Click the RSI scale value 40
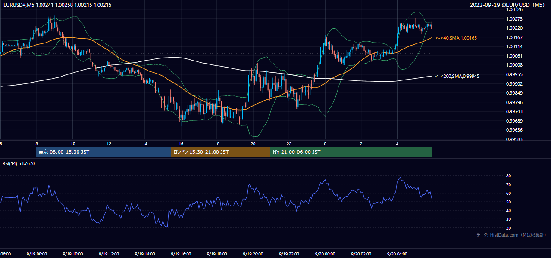Image resolution: width=551 pixels, height=258 pixels. [x=508, y=210]
